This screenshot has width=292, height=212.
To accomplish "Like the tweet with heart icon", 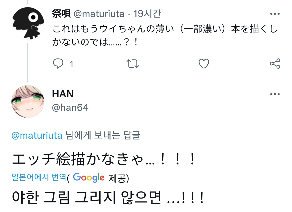I will point(204,64).
